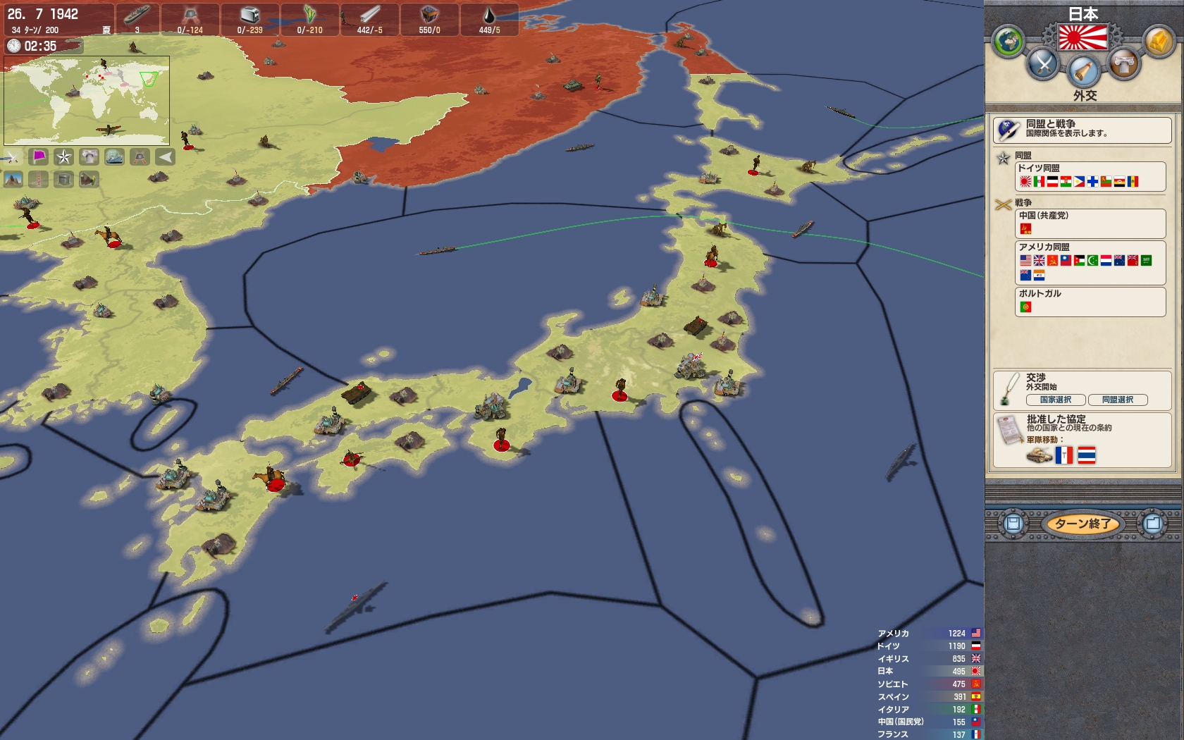This screenshot has height=740, width=1184.
Task: End the turn with ターン終了 button
Action: pos(1083,524)
